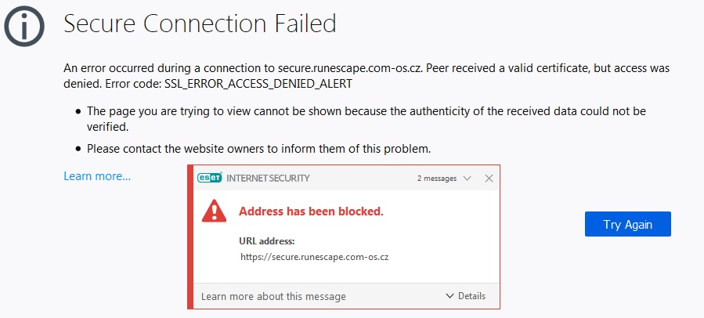
Task: Click the red warning triangle icon
Action: pyautogui.click(x=214, y=211)
